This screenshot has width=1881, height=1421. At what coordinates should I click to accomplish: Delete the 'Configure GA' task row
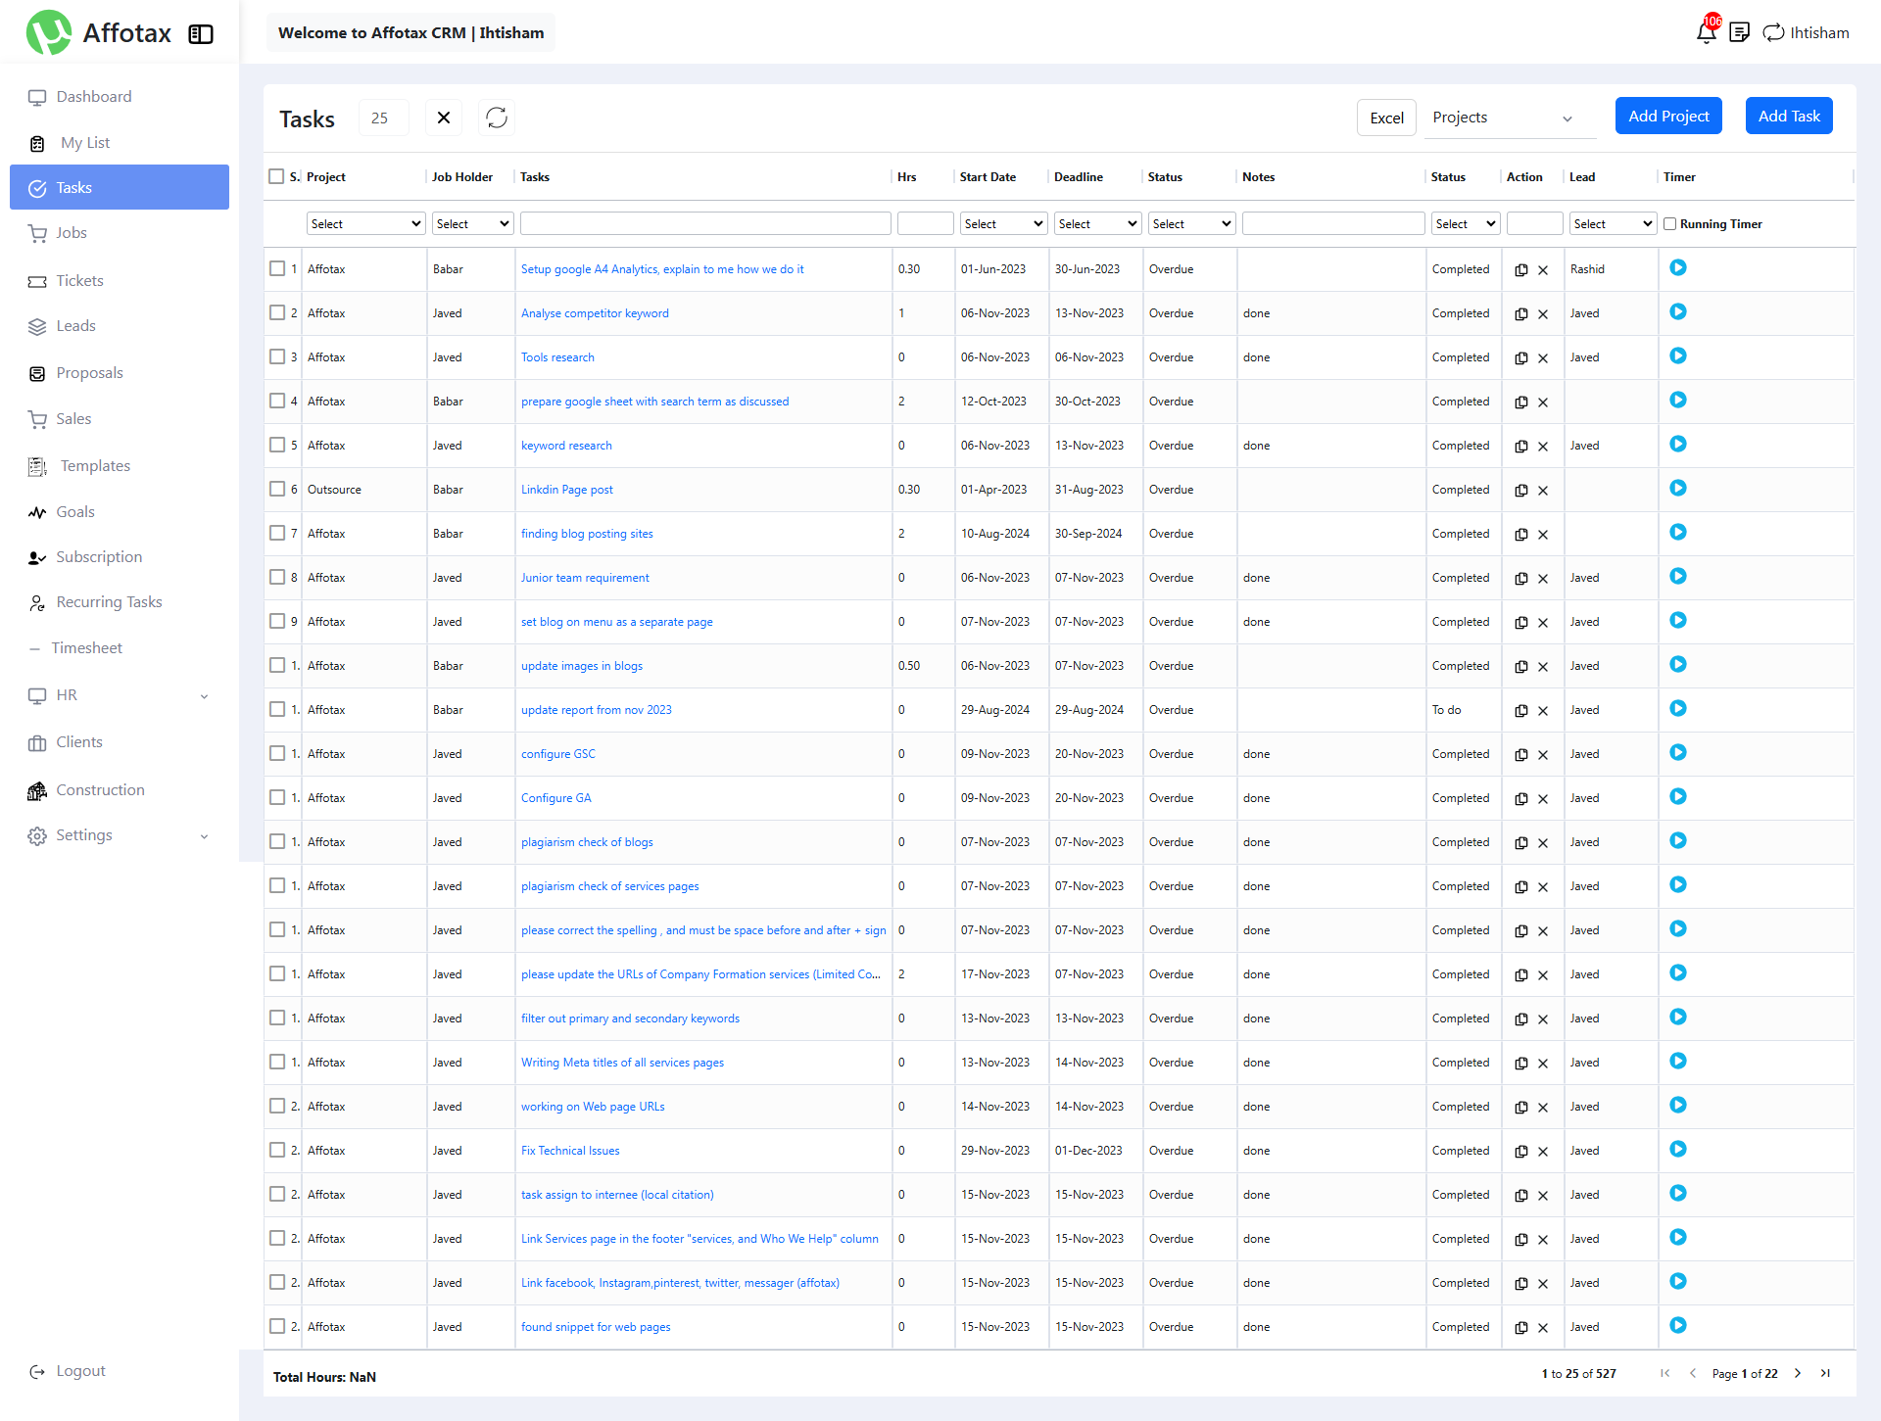coord(1543,799)
